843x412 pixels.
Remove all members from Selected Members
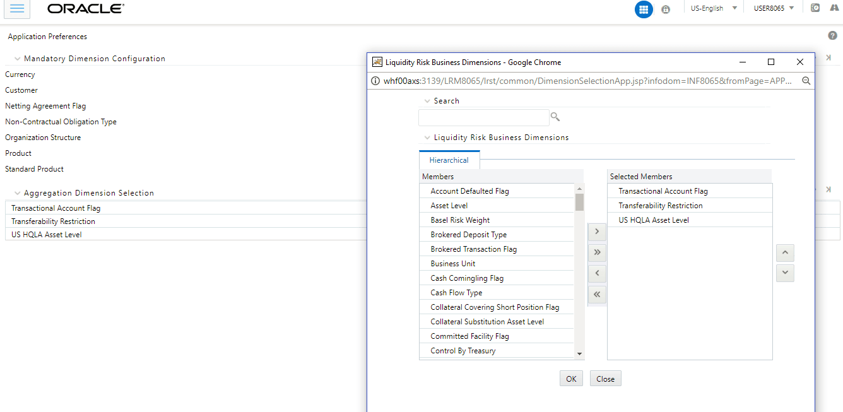596,294
